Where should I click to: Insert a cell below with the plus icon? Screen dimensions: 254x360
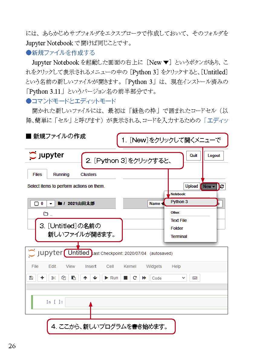(42, 278)
